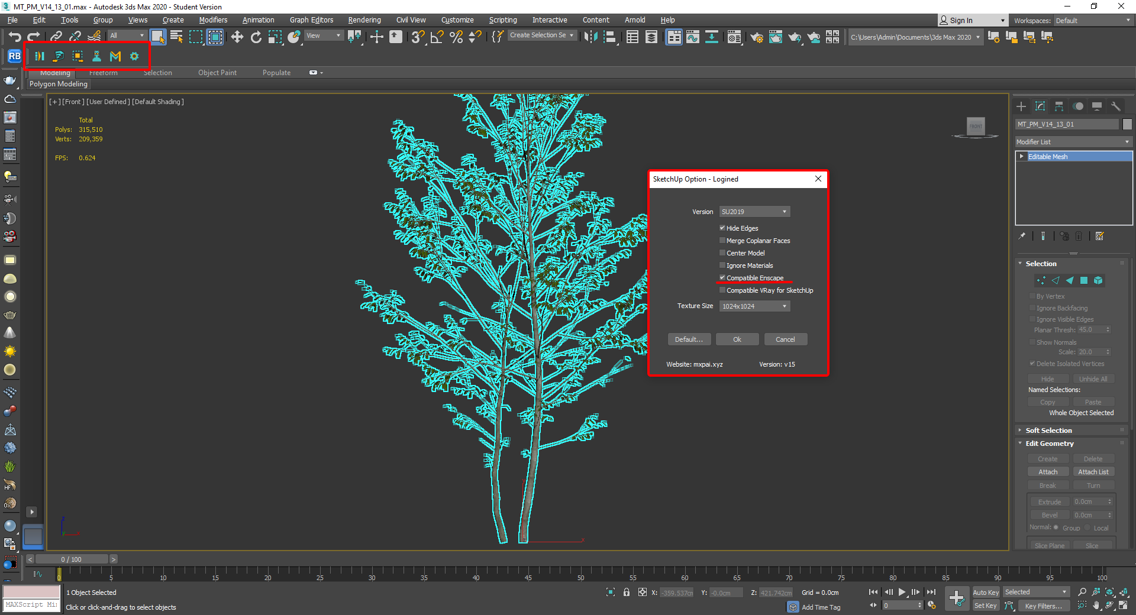1136x615 pixels.
Task: Select the Vertex sub-object icon under Selection
Action: [x=1041, y=280]
